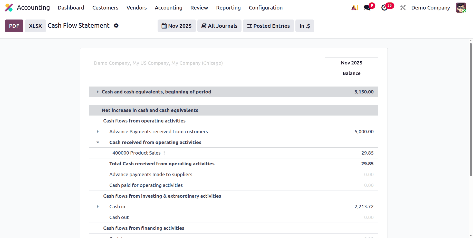Click the page vertical scrollbar
This screenshot has width=473, height=238.
point(471,110)
